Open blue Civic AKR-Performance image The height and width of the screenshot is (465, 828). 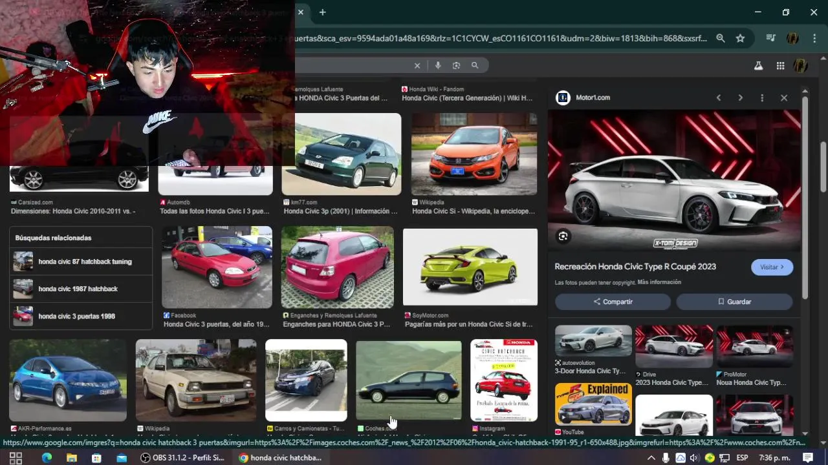(x=68, y=380)
